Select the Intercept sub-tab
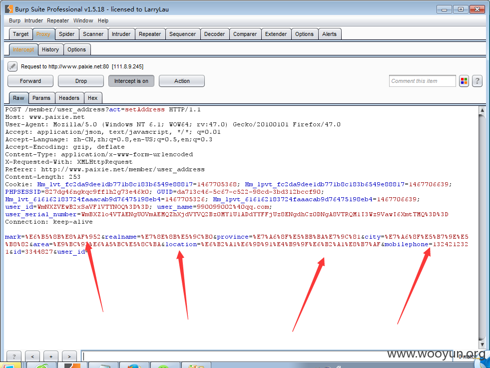Image resolution: width=490 pixels, height=368 pixels. coord(23,49)
